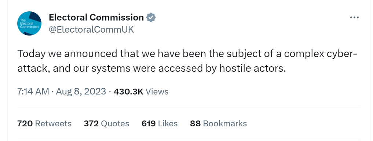Click the number 720 before Retweets
373x141 pixels.
click(25, 123)
